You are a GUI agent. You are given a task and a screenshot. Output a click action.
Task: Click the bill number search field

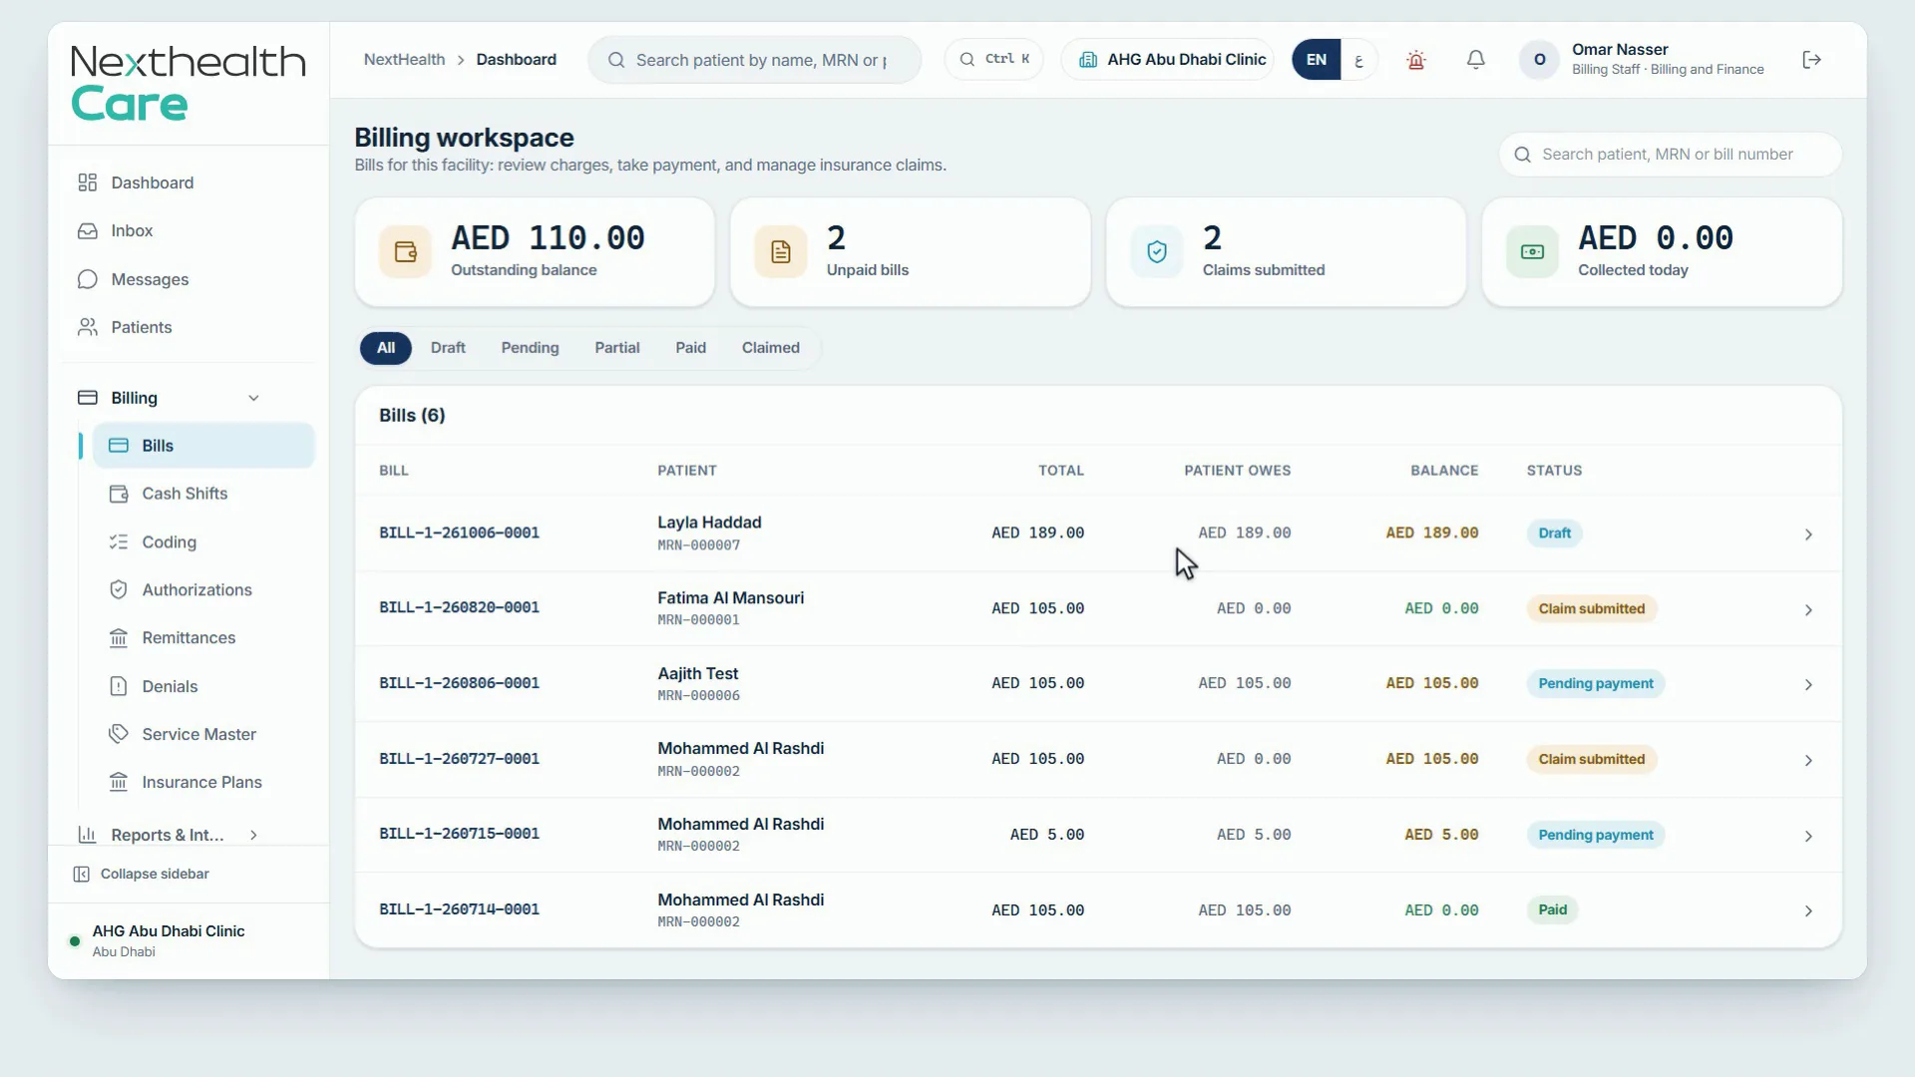pos(1670,155)
